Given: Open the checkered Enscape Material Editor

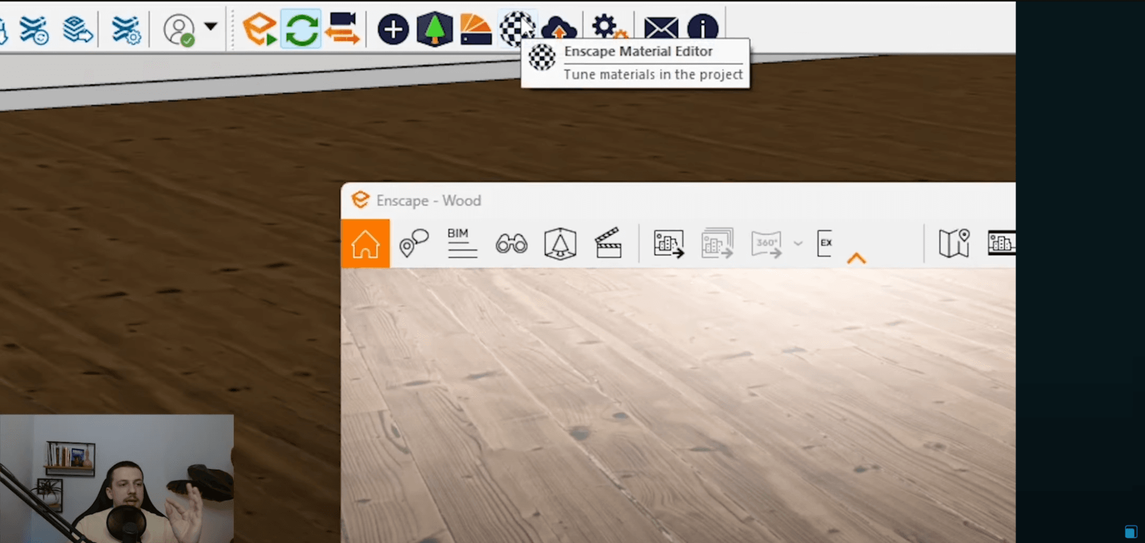Looking at the screenshot, I should (516, 28).
